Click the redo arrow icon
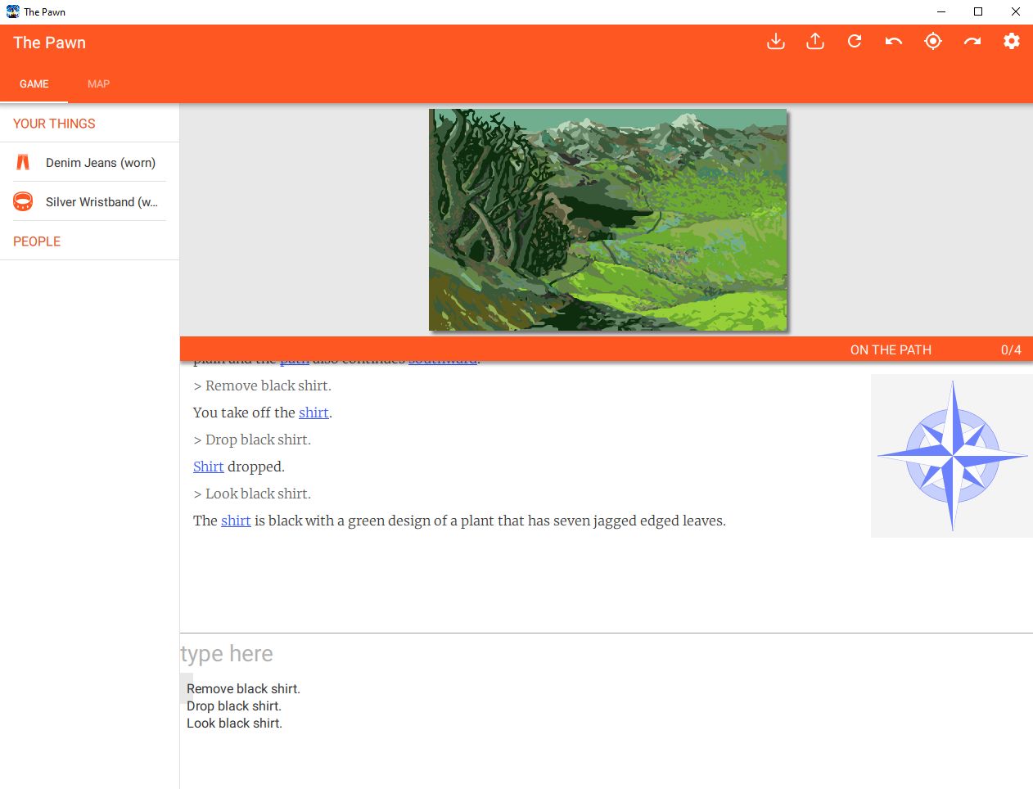Screen dimensions: 1033x789 pyautogui.click(x=972, y=42)
